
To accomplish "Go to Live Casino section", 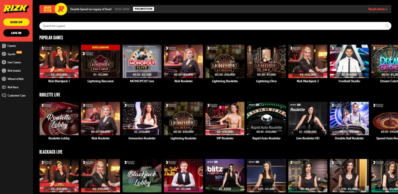I will coord(14,62).
